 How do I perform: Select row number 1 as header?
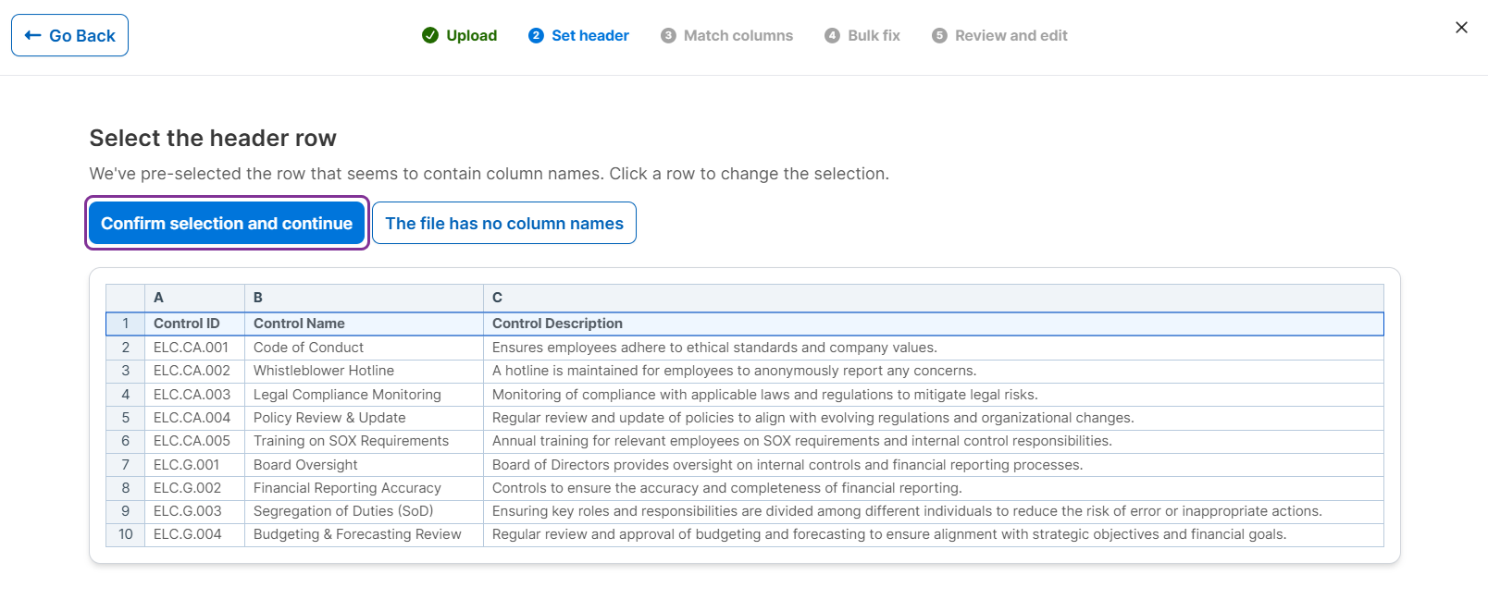(x=126, y=324)
